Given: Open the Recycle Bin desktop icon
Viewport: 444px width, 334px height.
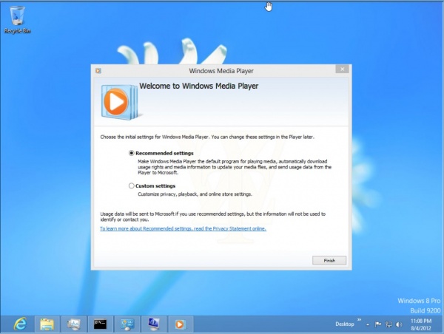Looking at the screenshot, I should 17,20.
